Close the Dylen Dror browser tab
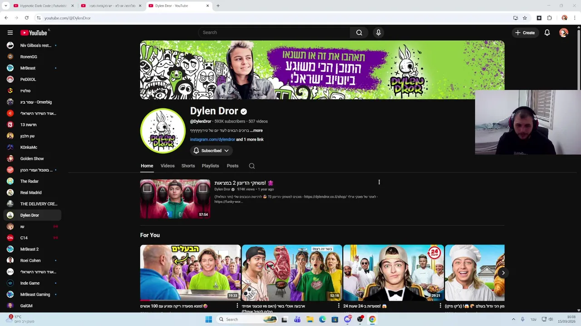 [x=208, y=6]
